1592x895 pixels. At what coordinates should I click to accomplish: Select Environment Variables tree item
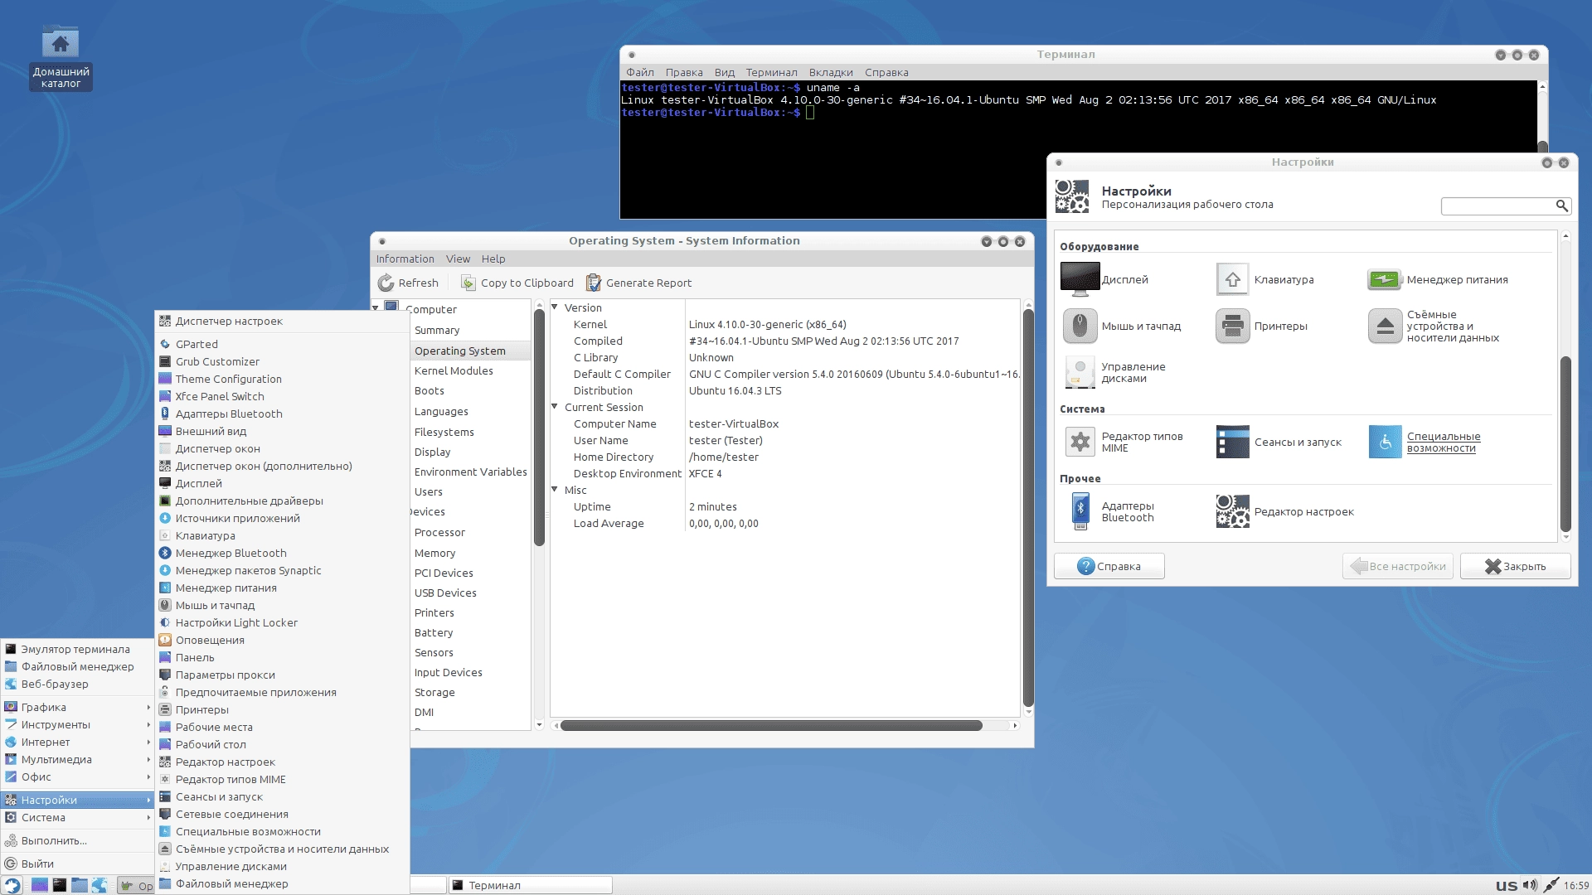coord(470,472)
